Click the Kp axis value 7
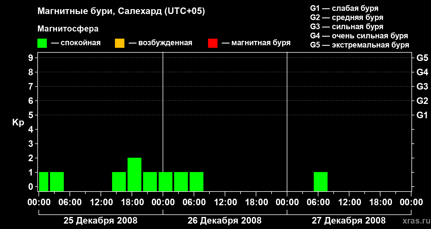This screenshot has height=229, width=431. [x=31, y=86]
